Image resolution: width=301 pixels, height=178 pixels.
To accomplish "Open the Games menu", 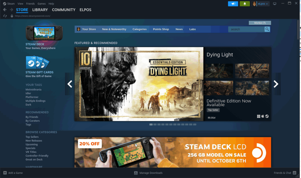I will click(42, 4).
